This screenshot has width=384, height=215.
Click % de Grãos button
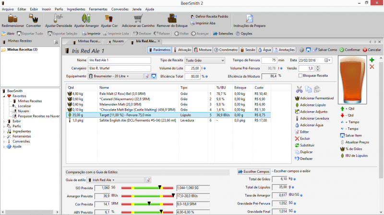click(x=351, y=149)
